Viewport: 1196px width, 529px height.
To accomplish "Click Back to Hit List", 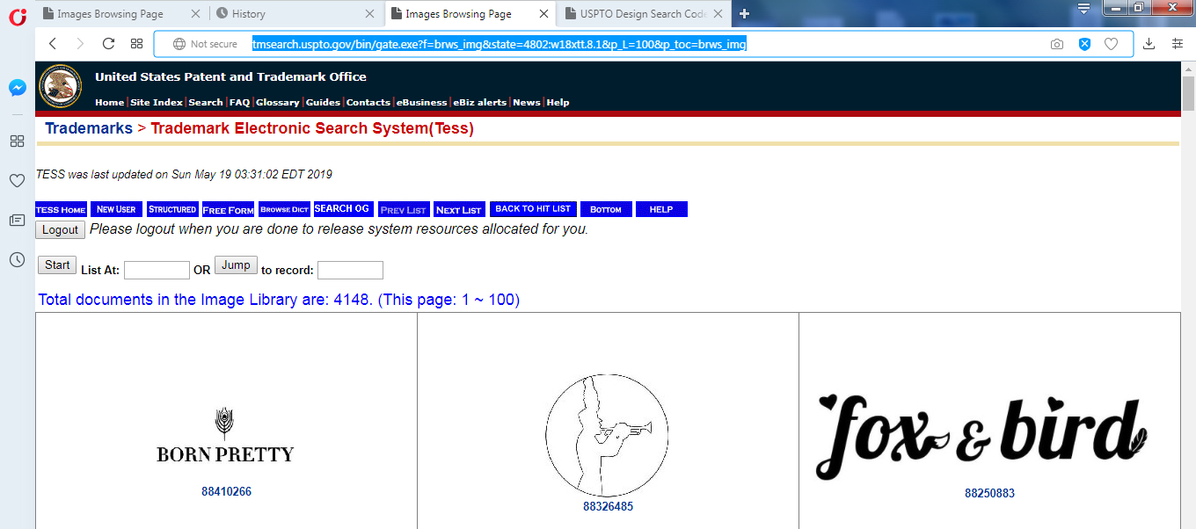I will point(533,209).
